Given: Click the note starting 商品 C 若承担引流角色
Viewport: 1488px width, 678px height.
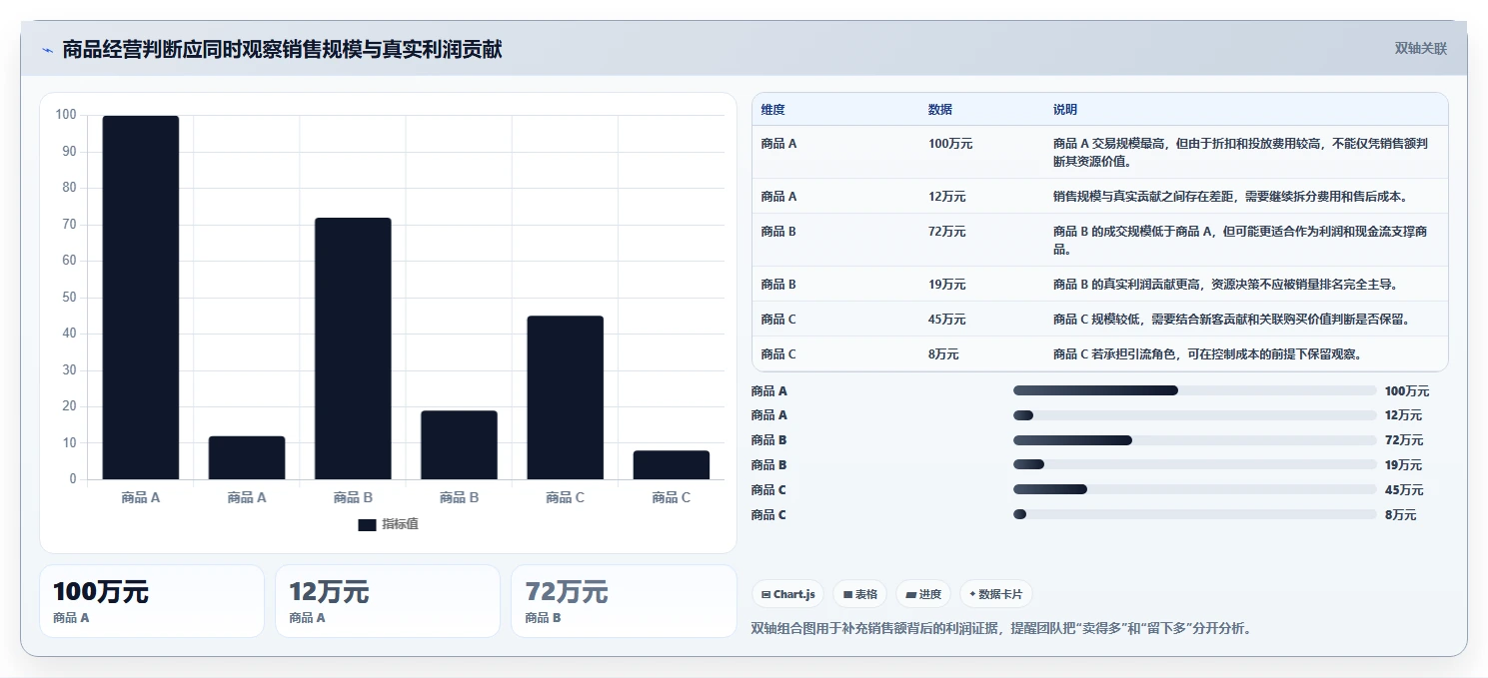Looking at the screenshot, I should click(1207, 354).
